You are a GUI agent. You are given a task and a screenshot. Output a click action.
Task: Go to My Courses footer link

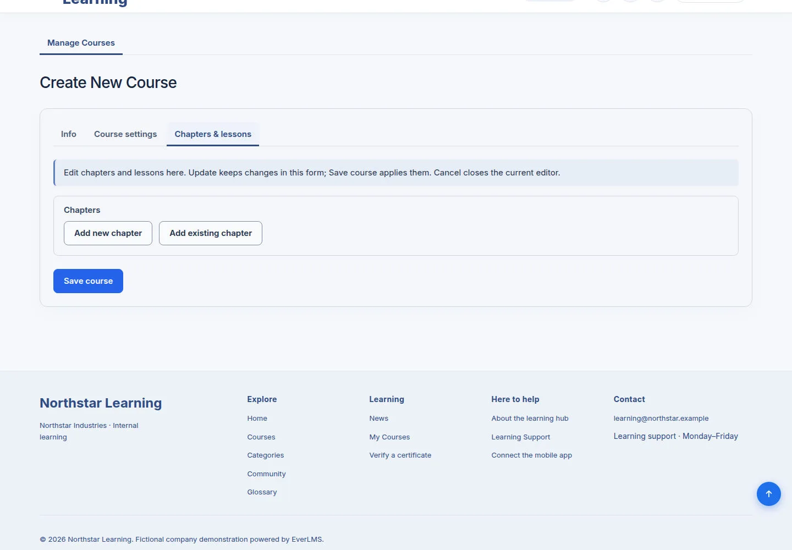click(389, 437)
